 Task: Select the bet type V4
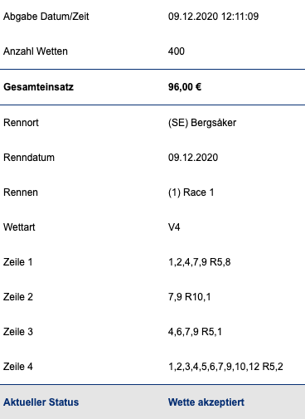point(174,227)
